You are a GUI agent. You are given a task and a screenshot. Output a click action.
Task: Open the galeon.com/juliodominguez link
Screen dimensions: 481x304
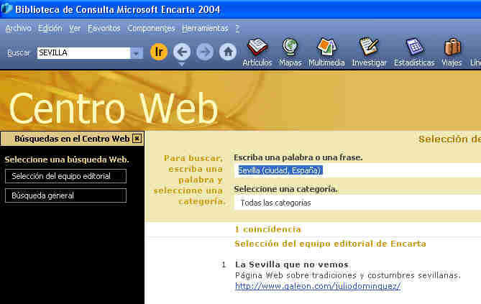317,286
